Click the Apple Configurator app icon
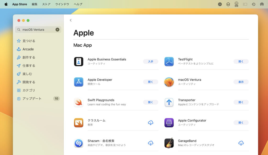This screenshot has width=268, height=155. pos(169,122)
